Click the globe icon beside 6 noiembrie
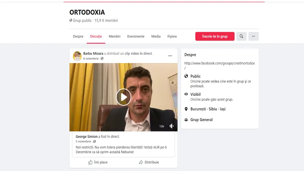 pos(102,59)
